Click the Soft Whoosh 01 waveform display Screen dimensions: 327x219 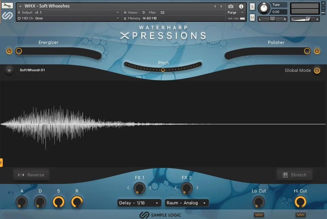click(x=163, y=124)
